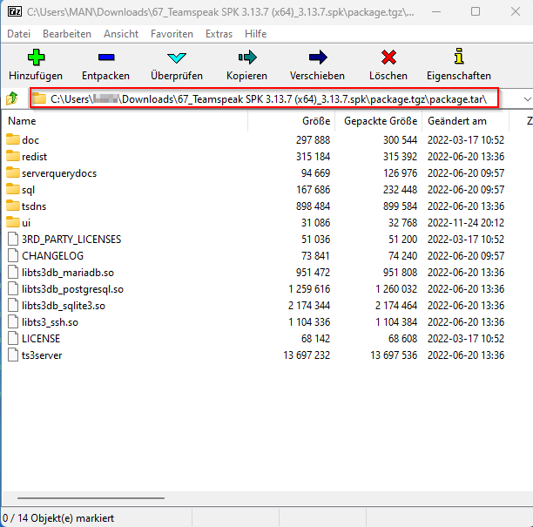Click the red X Löschen icon
This screenshot has width=533, height=527.
point(388,57)
